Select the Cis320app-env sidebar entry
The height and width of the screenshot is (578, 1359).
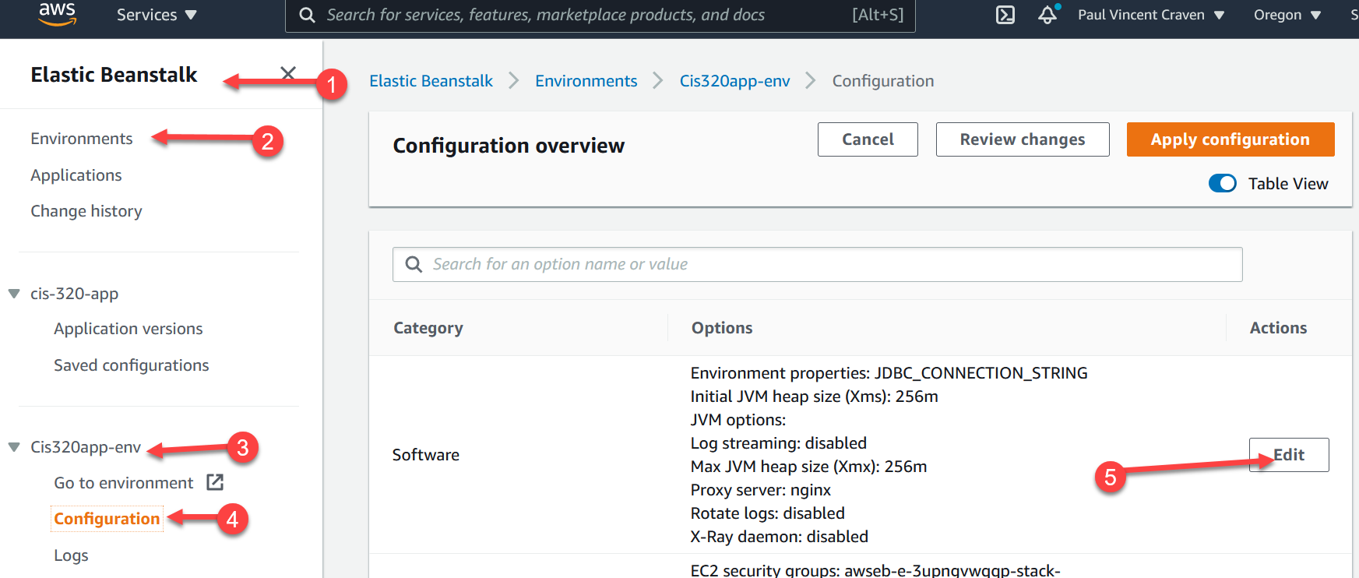(x=86, y=447)
